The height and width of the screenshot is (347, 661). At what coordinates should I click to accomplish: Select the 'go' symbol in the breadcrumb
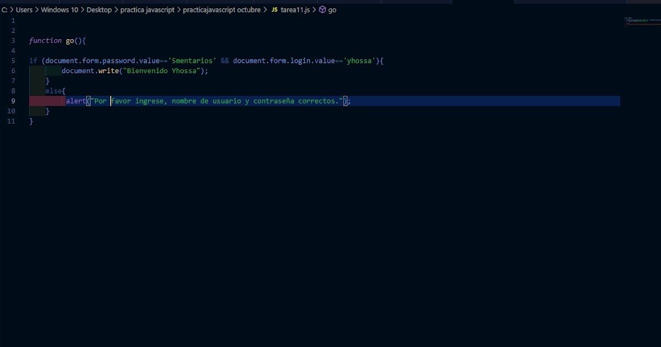[332, 9]
